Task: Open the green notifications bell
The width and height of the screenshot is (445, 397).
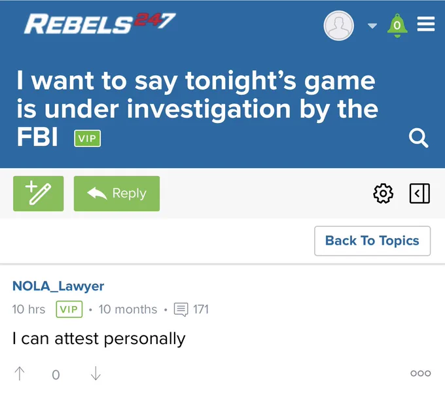Action: [x=397, y=26]
